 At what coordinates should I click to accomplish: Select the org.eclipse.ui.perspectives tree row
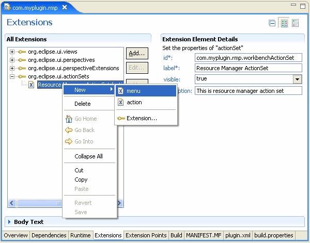(61, 60)
